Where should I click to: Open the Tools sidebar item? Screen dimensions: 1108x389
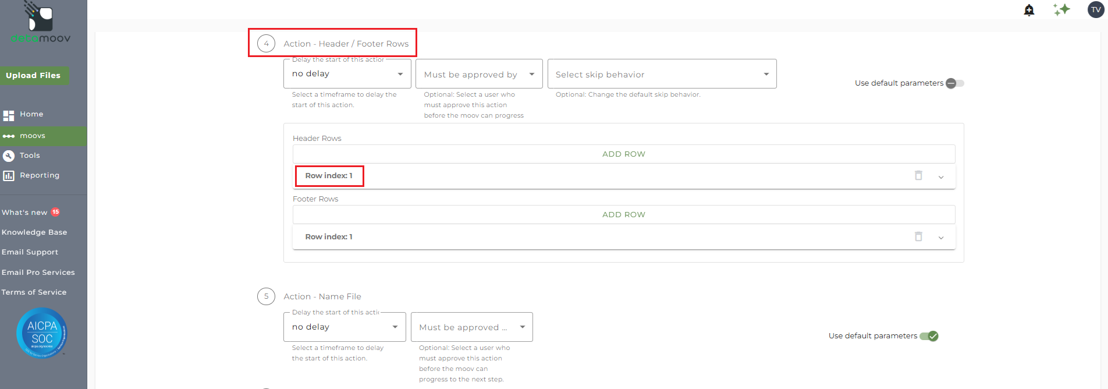[30, 155]
